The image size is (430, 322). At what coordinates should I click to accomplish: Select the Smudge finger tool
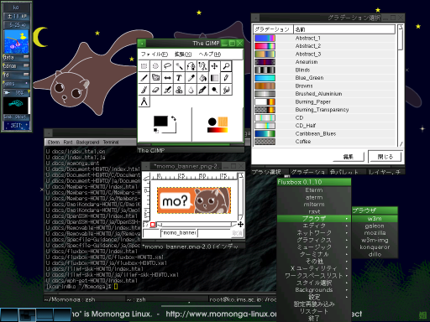tap(226, 90)
